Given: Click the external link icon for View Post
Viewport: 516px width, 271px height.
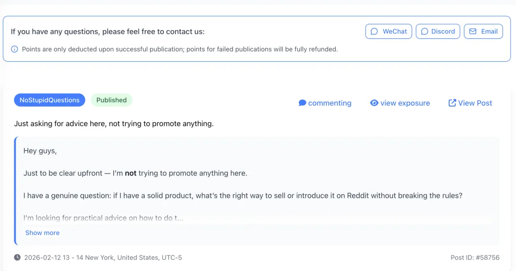Looking at the screenshot, I should coord(452,103).
